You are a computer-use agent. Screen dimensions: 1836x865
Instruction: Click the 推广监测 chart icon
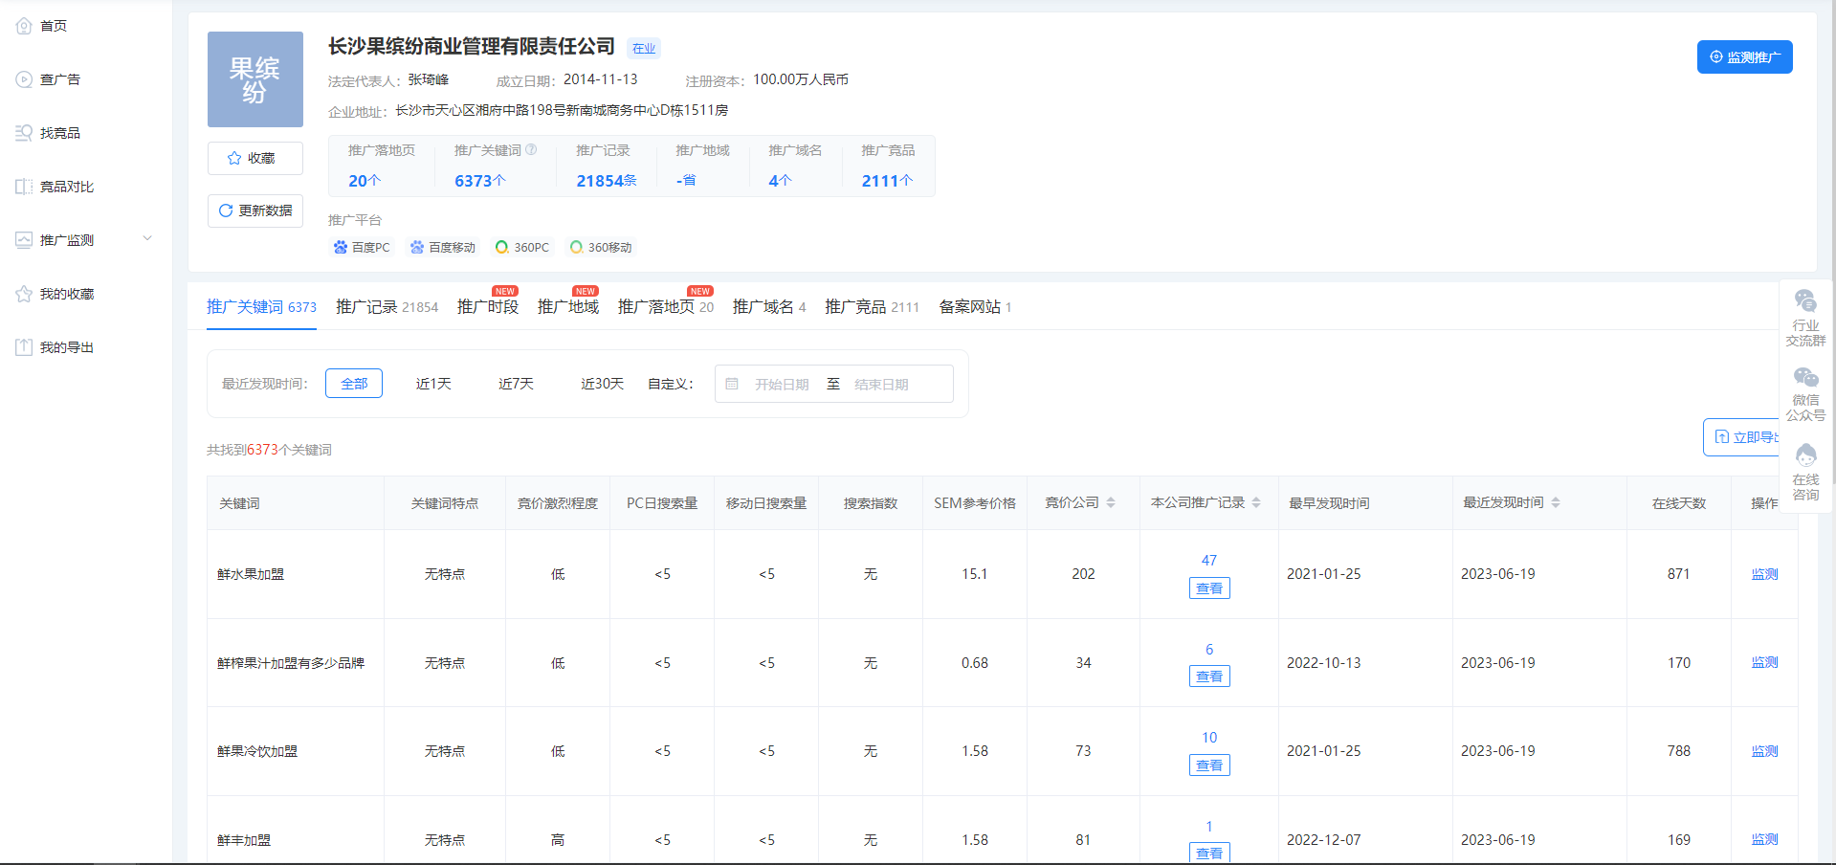tap(24, 240)
